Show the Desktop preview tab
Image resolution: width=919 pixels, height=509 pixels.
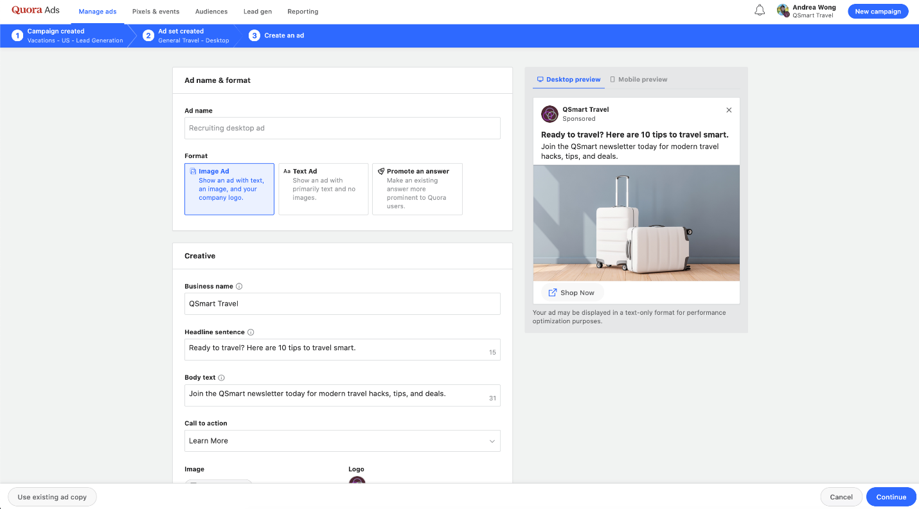[x=569, y=80]
